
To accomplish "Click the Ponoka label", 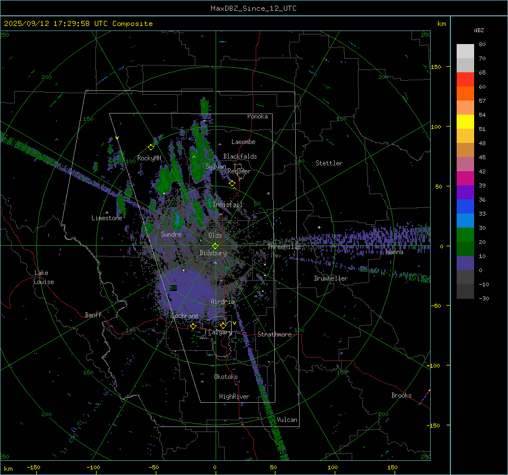I will tap(257, 116).
